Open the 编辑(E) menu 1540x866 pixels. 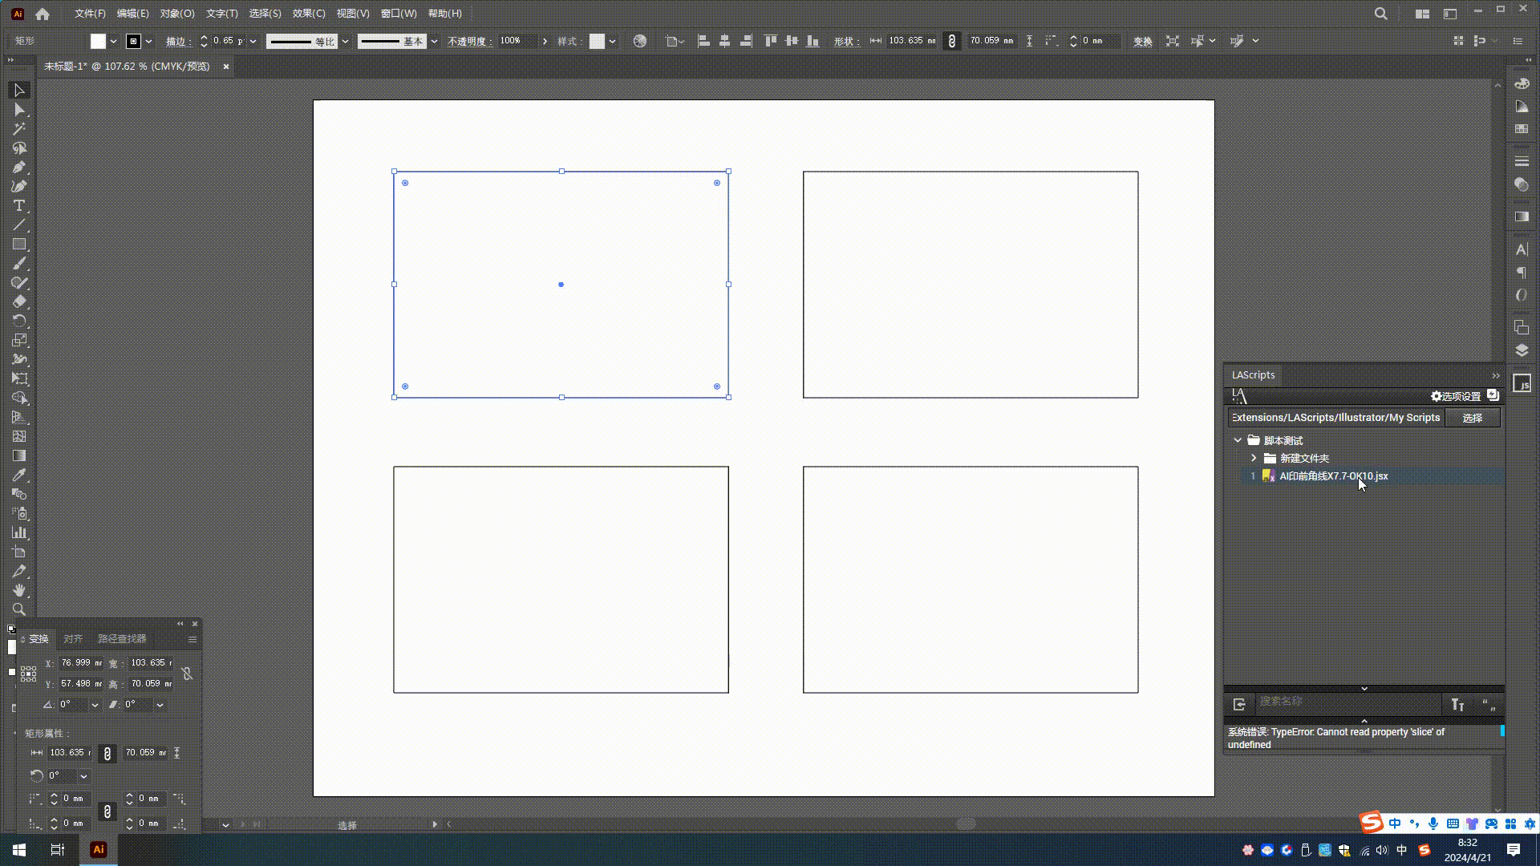pyautogui.click(x=132, y=14)
